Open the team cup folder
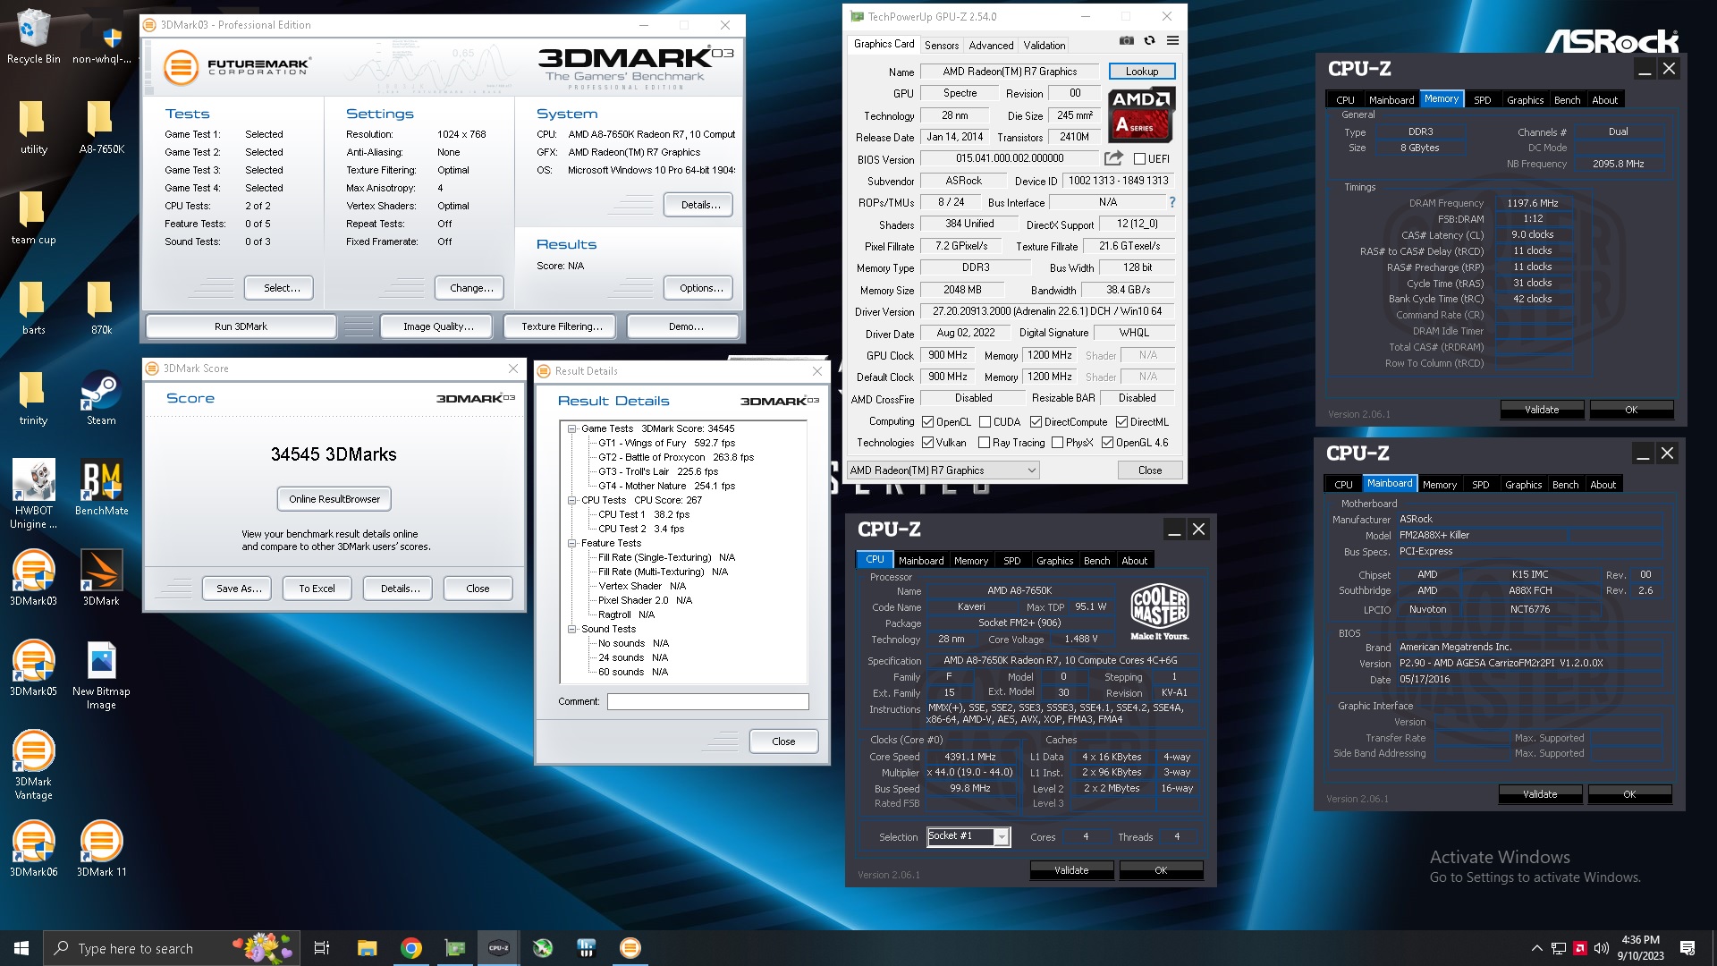 click(33, 217)
